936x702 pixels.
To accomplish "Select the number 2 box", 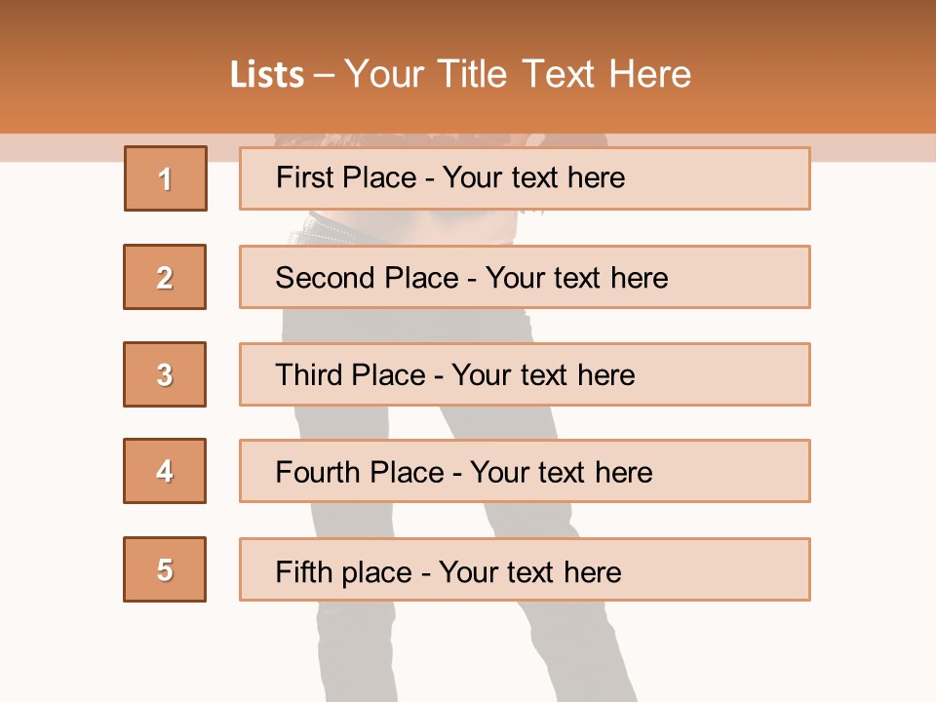I will (x=165, y=277).
